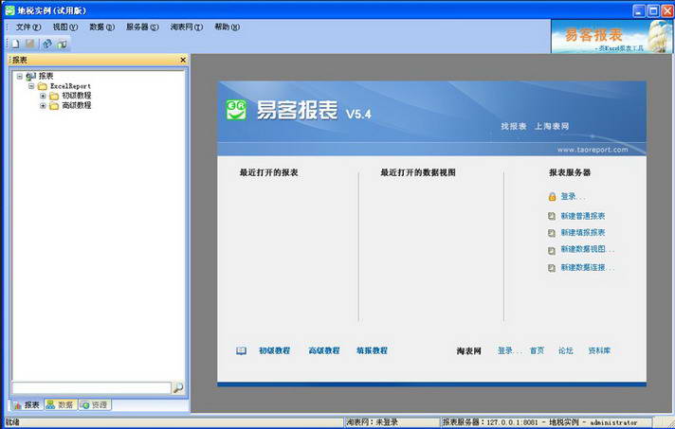Click the magnifier search icon in the 报表 panel
Image resolution: width=675 pixels, height=429 pixels.
(x=178, y=387)
